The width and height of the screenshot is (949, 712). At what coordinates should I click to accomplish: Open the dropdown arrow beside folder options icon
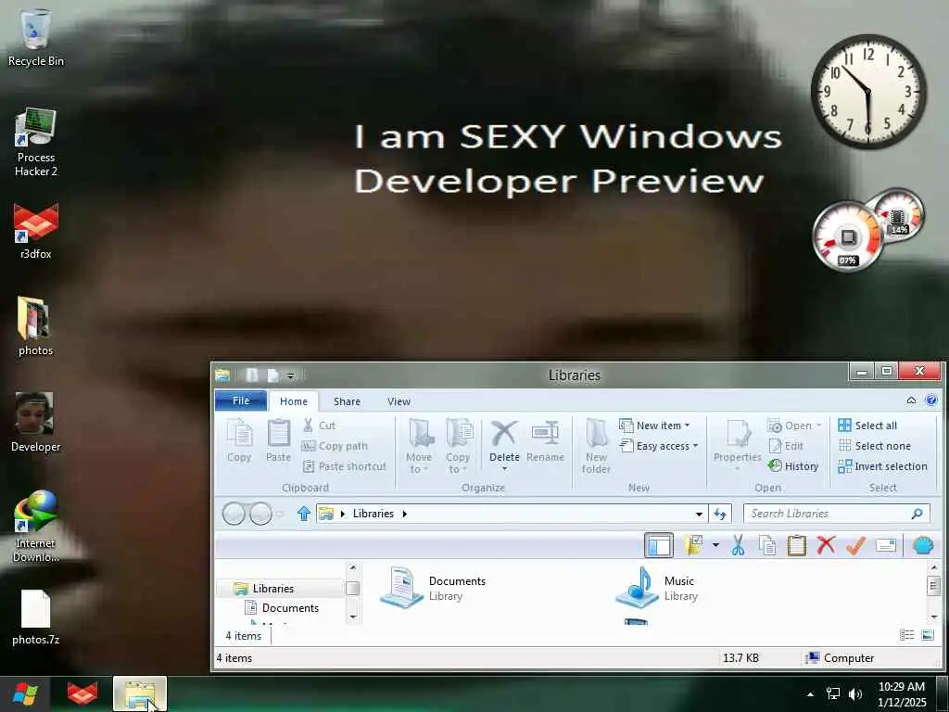coord(716,545)
